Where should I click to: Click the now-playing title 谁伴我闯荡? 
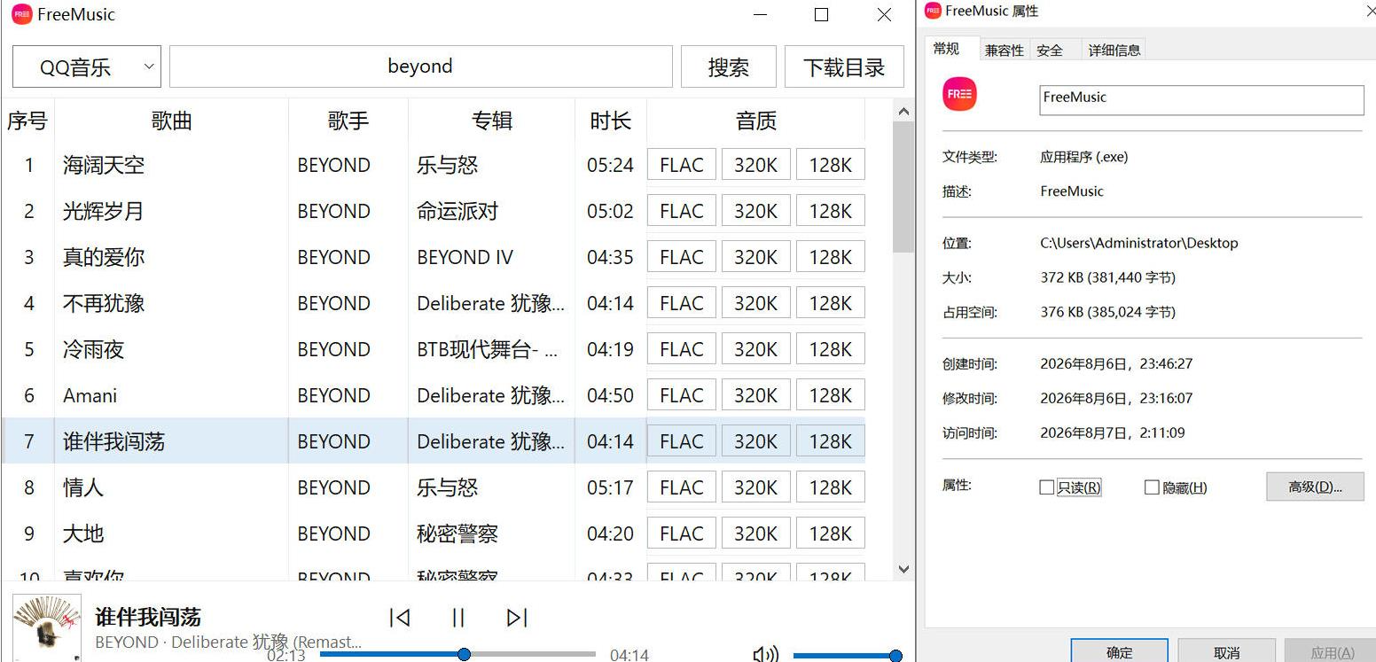pos(148,617)
